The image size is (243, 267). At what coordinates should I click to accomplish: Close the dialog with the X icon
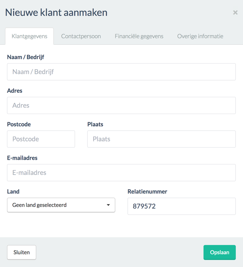(x=235, y=13)
